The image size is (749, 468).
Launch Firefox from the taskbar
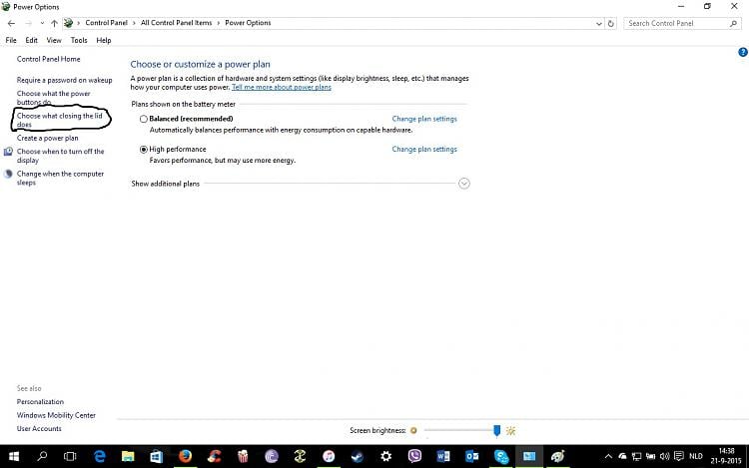(x=186, y=457)
